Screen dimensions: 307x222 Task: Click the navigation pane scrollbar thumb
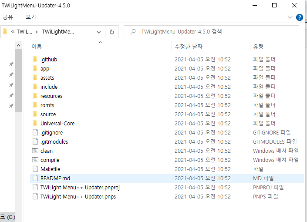pos(19,81)
